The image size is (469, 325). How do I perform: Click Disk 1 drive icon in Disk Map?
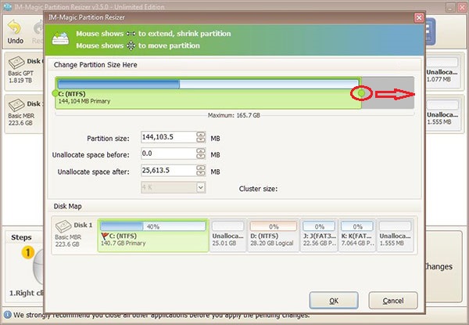pos(63,226)
